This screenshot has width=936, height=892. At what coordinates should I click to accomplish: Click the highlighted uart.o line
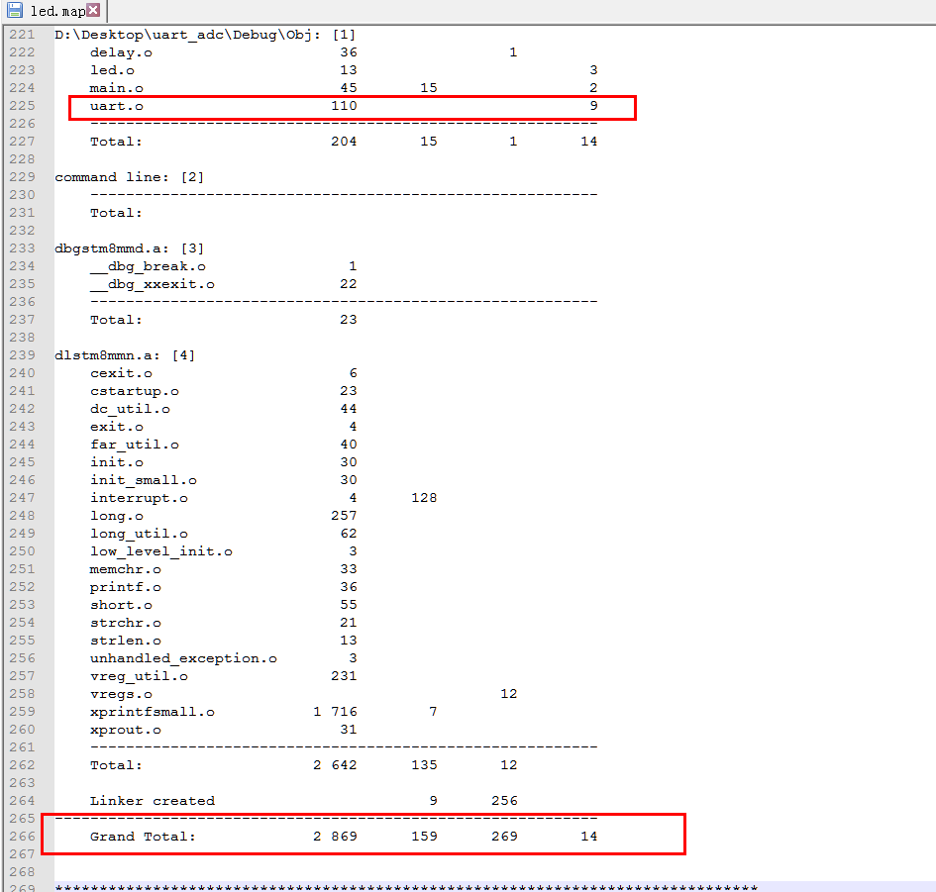(x=117, y=106)
